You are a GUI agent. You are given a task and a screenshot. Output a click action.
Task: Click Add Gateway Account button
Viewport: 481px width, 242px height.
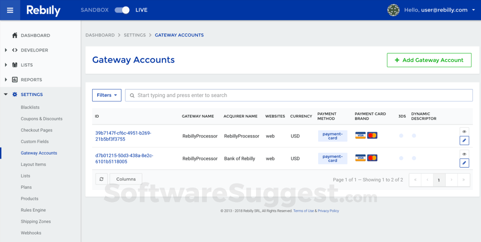tap(429, 60)
